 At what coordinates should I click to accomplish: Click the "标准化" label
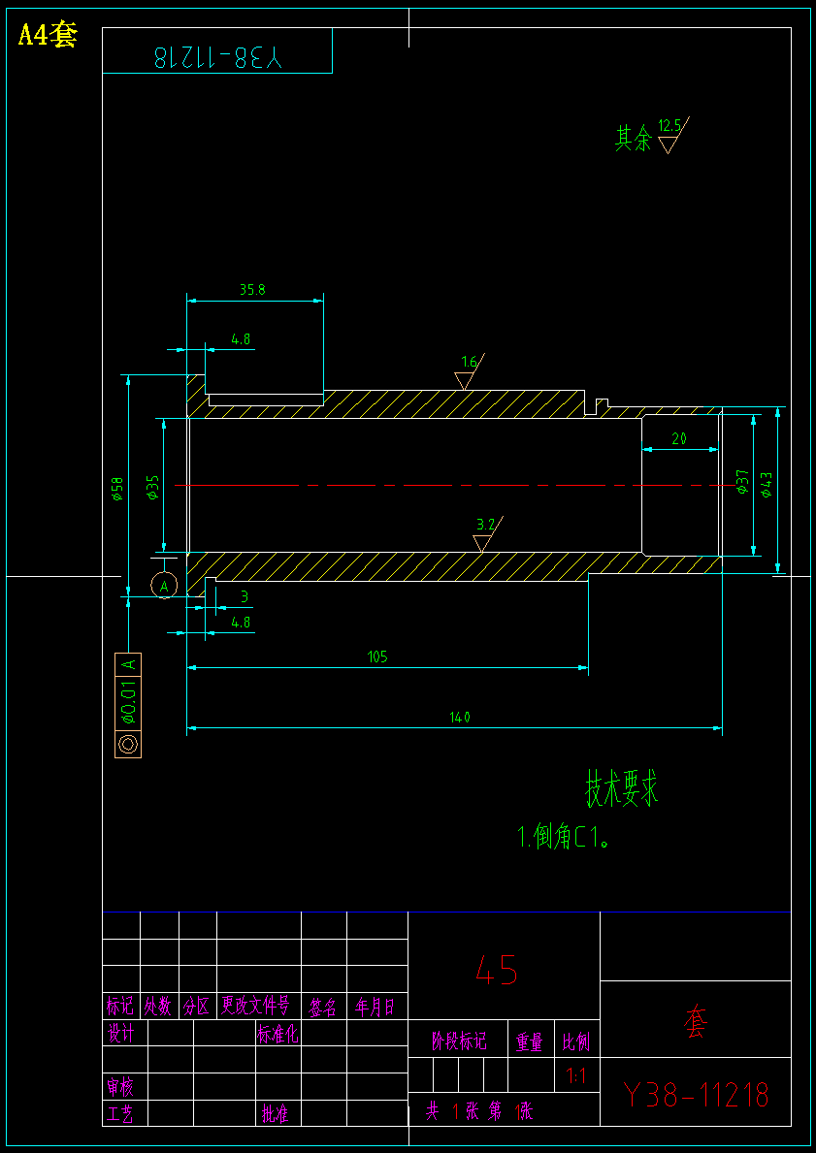[278, 1035]
